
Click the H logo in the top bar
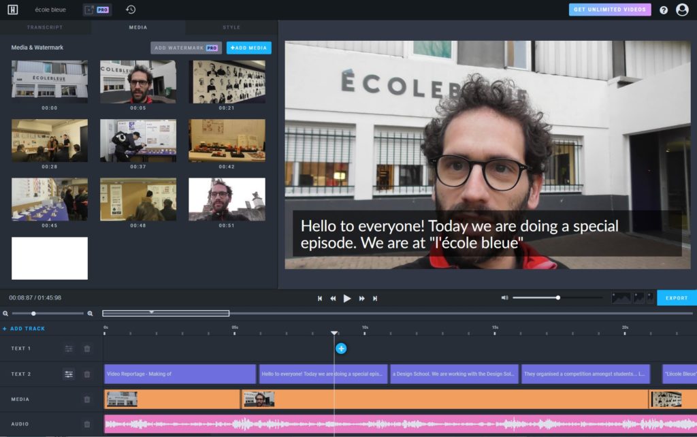click(12, 10)
